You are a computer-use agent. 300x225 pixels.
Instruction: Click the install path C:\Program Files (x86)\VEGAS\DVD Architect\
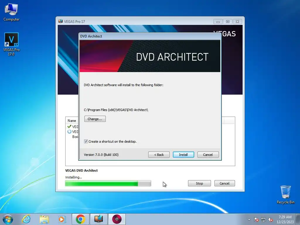pyautogui.click(x=116, y=110)
